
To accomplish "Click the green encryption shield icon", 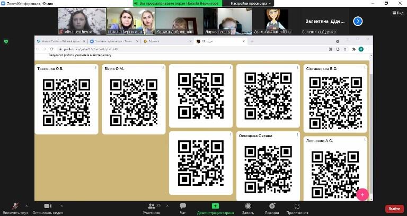I will click(6, 41).
